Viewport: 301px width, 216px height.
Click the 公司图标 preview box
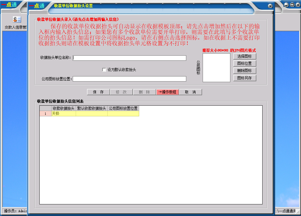216,68
